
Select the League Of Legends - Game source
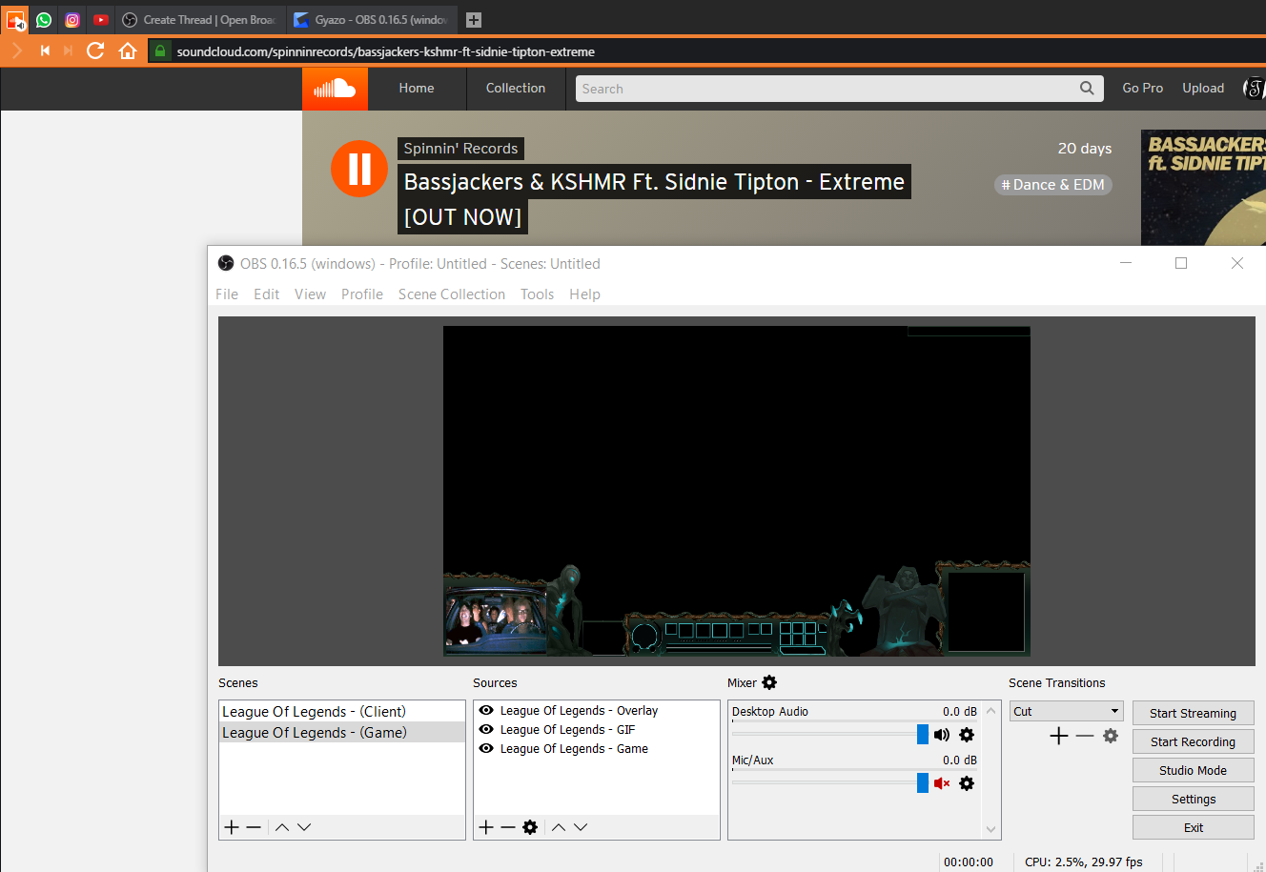(x=574, y=749)
